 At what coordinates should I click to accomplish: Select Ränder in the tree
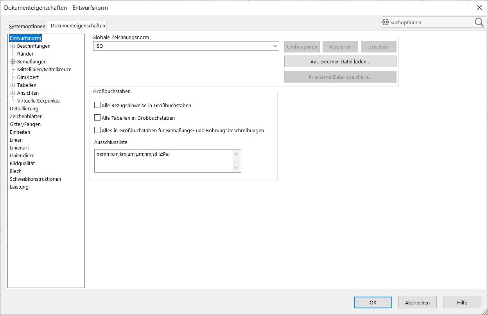coord(25,54)
